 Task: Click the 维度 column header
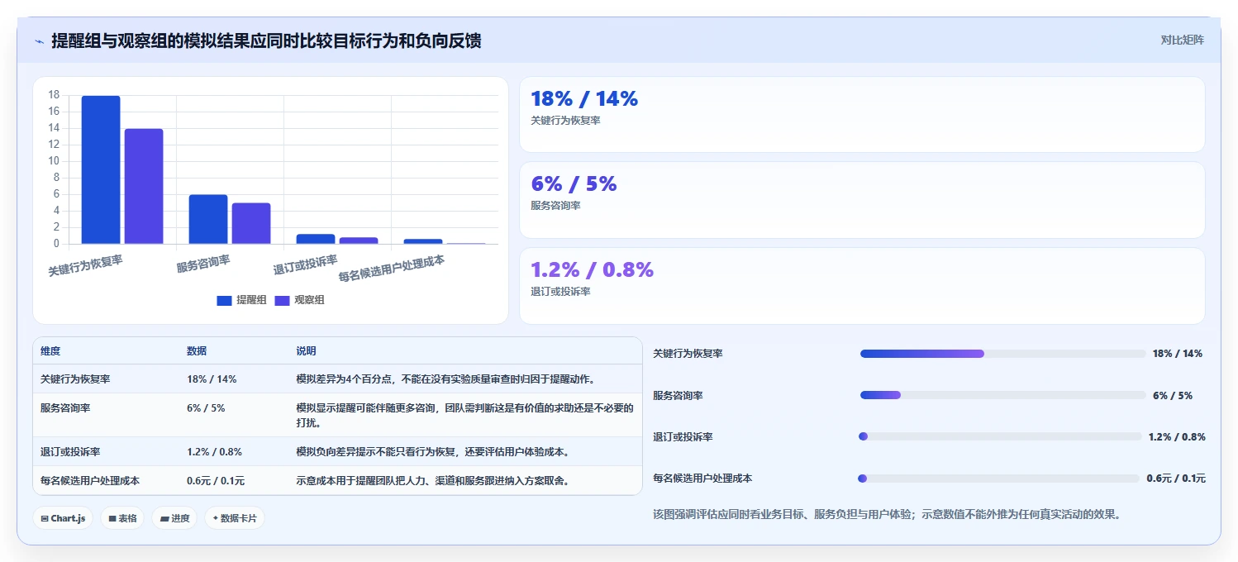point(50,351)
